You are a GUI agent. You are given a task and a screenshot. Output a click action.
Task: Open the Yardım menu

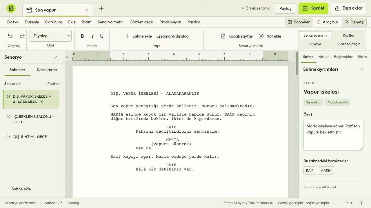click(194, 22)
